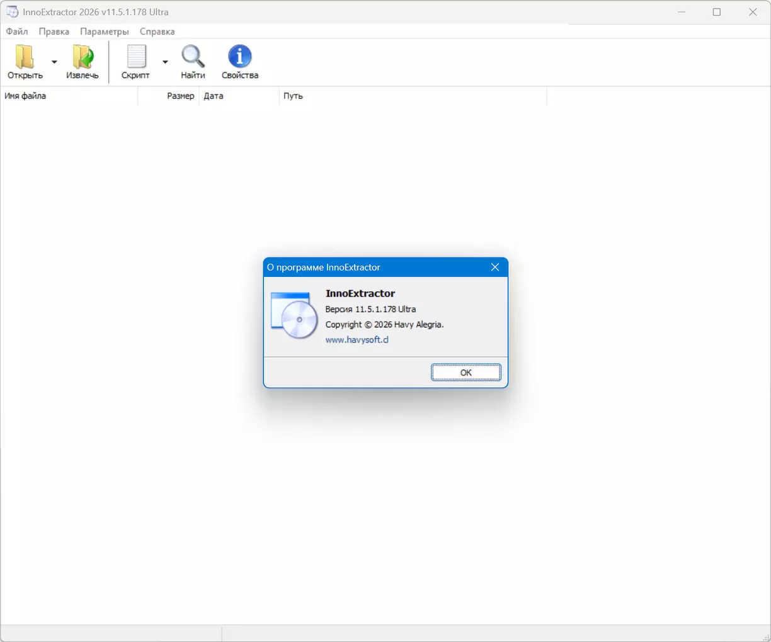Open the Скрипт script toolbar icon

pyautogui.click(x=135, y=57)
